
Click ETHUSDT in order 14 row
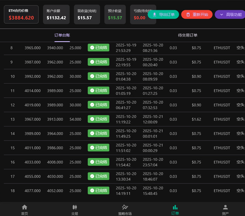coord(222,134)
